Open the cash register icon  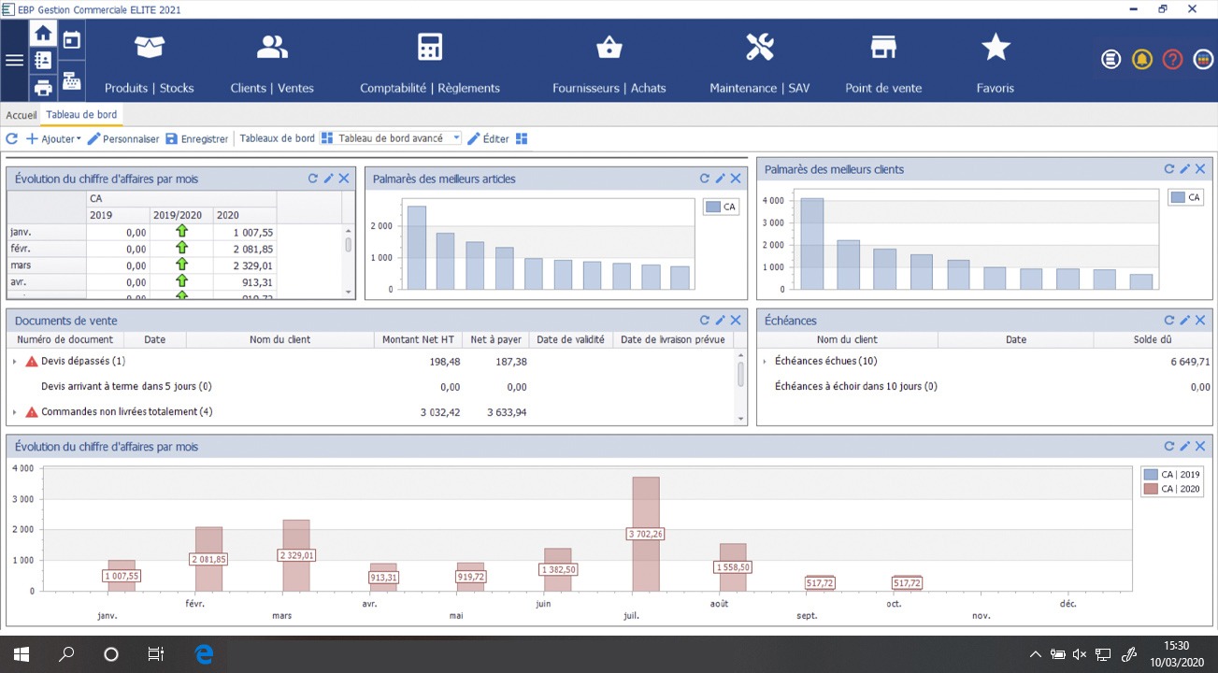(x=71, y=81)
